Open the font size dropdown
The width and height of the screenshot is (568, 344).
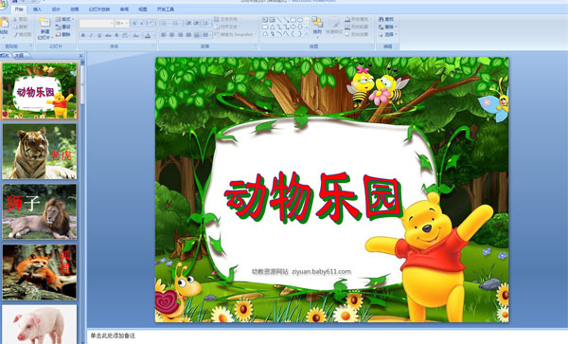(x=122, y=24)
